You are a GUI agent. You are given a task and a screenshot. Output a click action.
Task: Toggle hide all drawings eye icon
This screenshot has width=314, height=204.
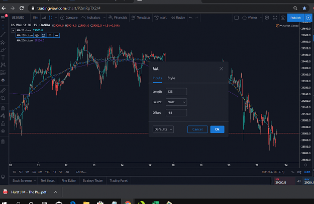click(x=3, y=131)
